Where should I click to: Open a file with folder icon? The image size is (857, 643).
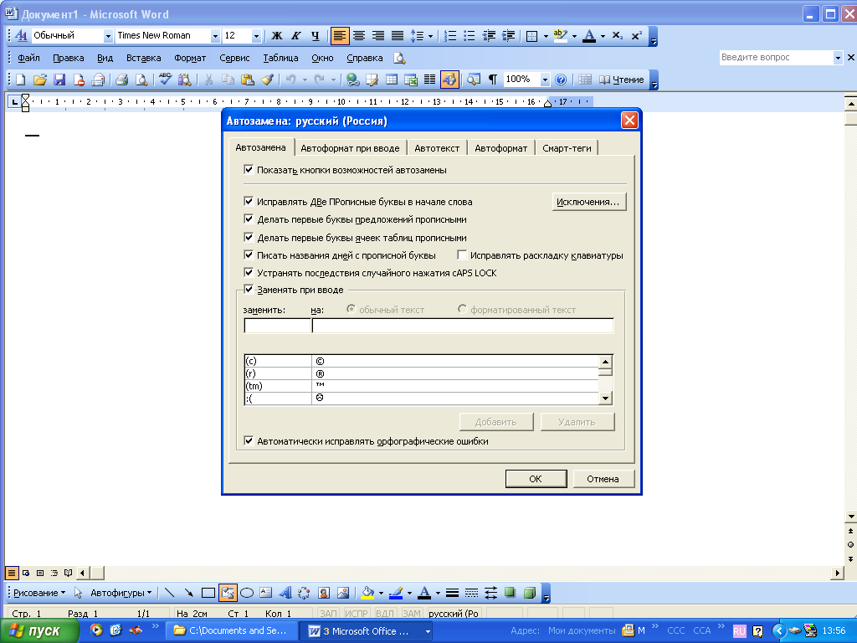[40, 80]
